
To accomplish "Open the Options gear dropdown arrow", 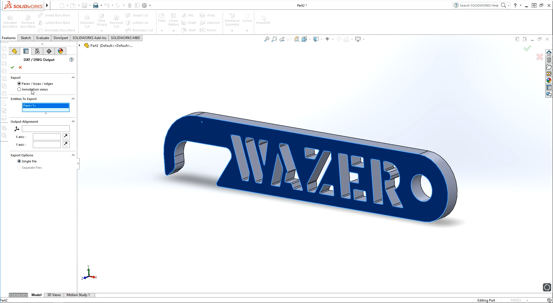I will (150, 5).
